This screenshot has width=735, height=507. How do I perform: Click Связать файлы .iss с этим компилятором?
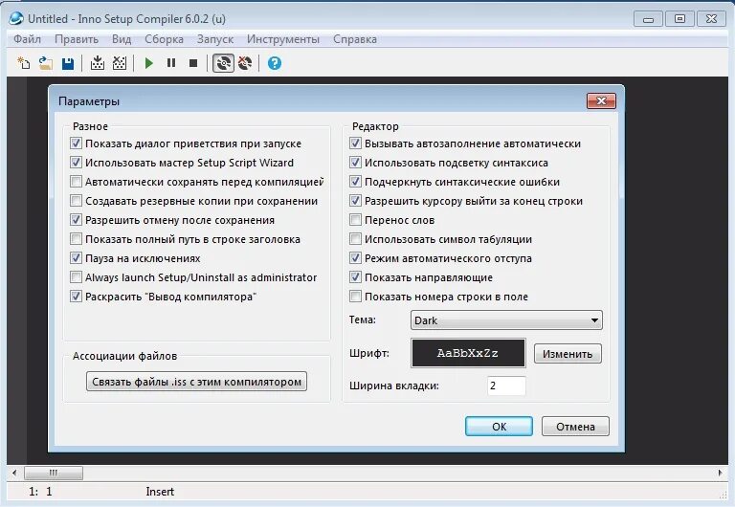[x=196, y=382]
